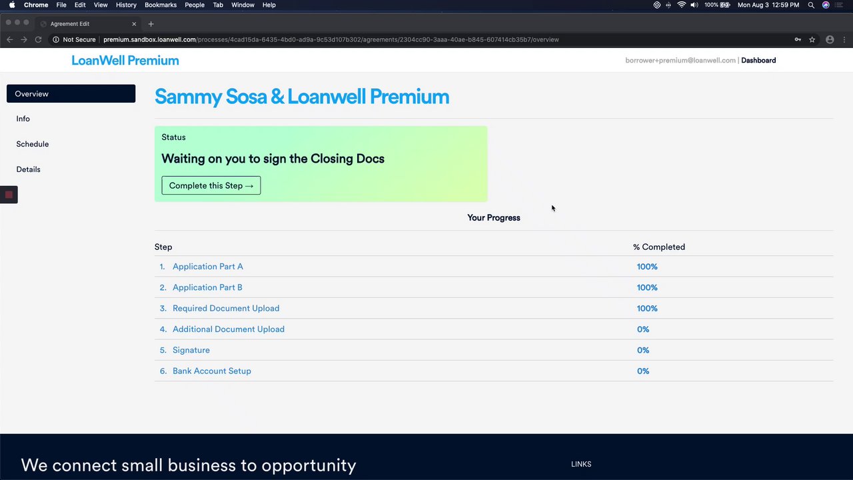Open the Dashboard link

click(x=758, y=60)
